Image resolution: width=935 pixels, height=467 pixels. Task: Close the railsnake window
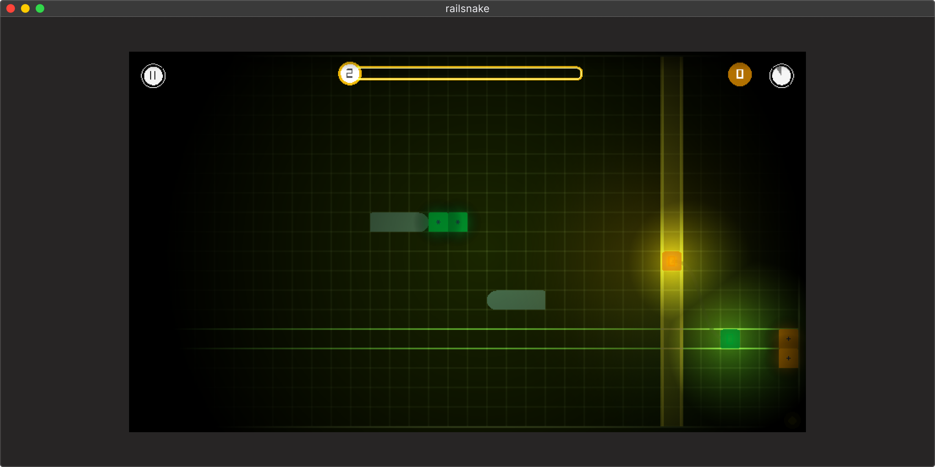point(11,8)
